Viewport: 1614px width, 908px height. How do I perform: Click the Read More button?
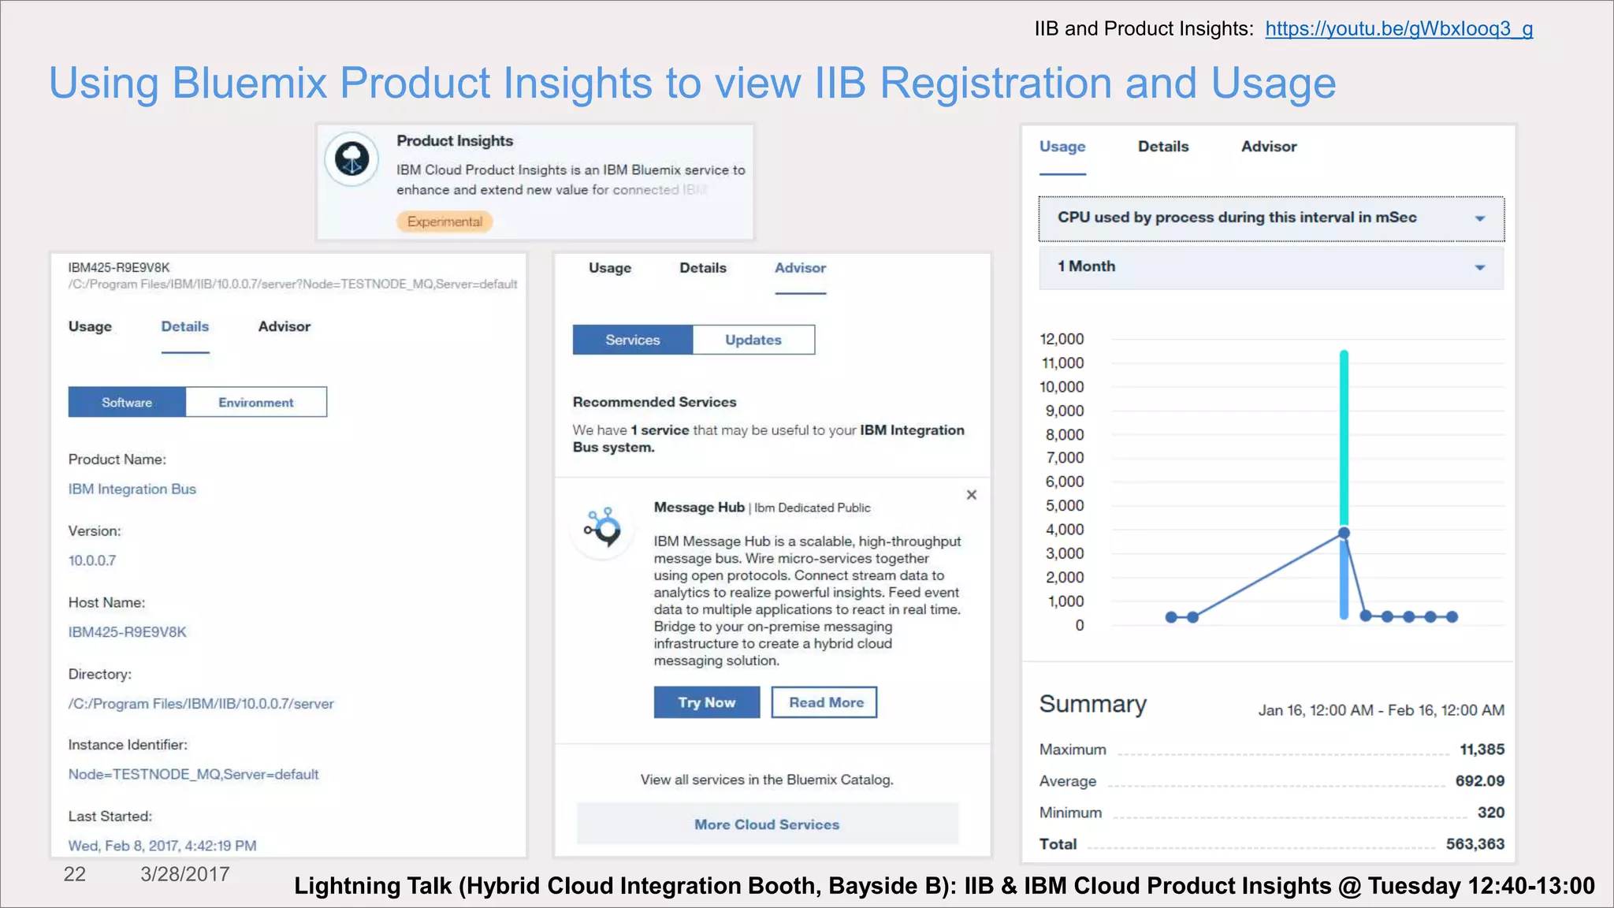pos(824,702)
